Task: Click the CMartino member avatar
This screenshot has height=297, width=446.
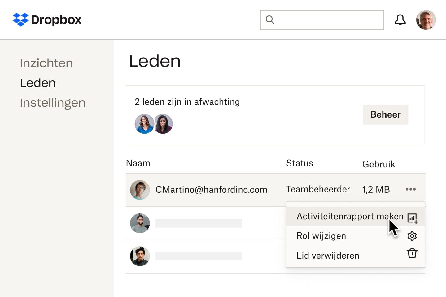Action: coord(140,190)
